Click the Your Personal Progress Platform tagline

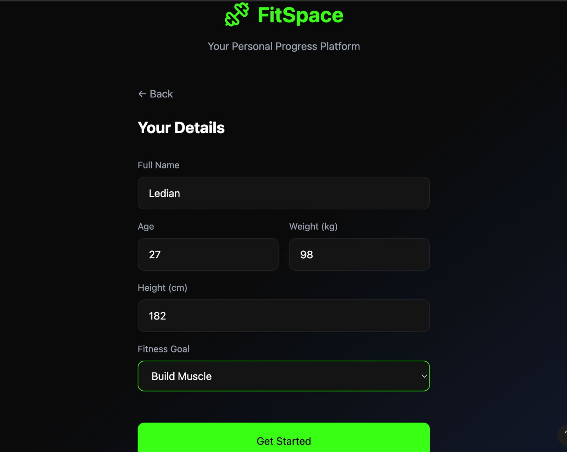[x=283, y=46]
